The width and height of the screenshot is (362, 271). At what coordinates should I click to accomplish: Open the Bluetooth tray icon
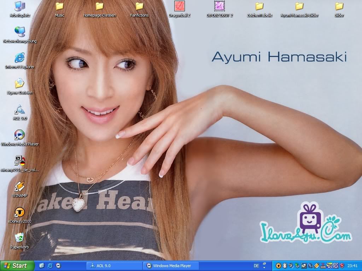285,266
